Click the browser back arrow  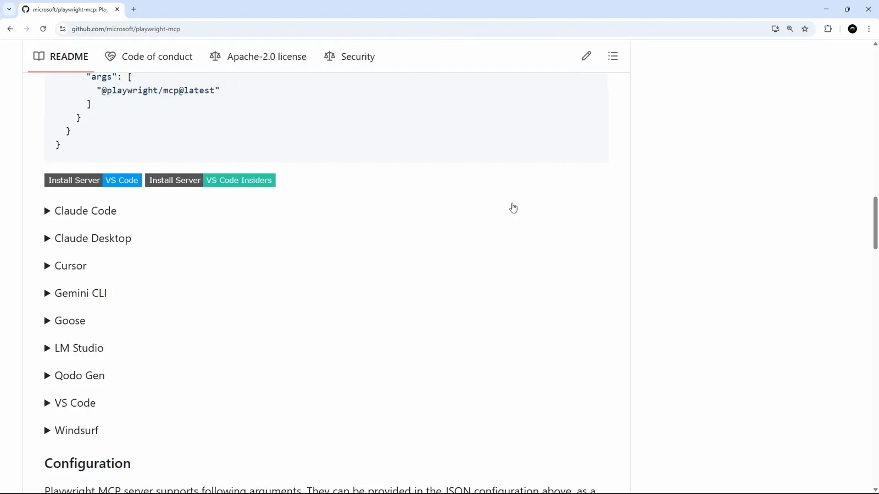tap(10, 29)
